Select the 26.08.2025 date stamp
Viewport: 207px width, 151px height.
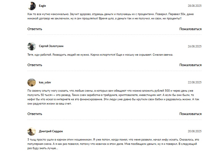click(x=194, y=46)
